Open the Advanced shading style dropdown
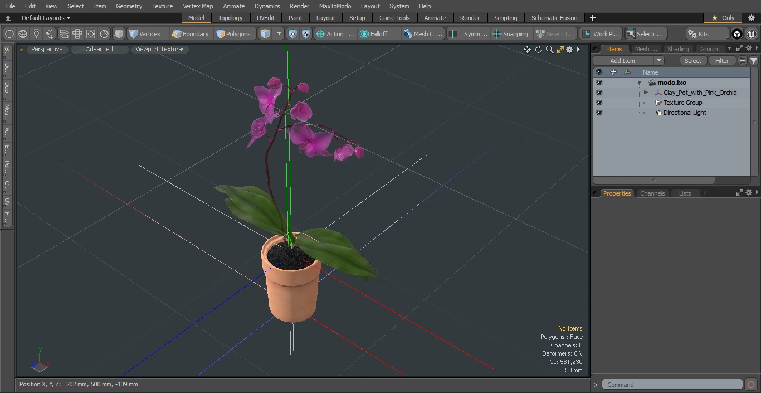This screenshot has height=393, width=761. pos(100,50)
